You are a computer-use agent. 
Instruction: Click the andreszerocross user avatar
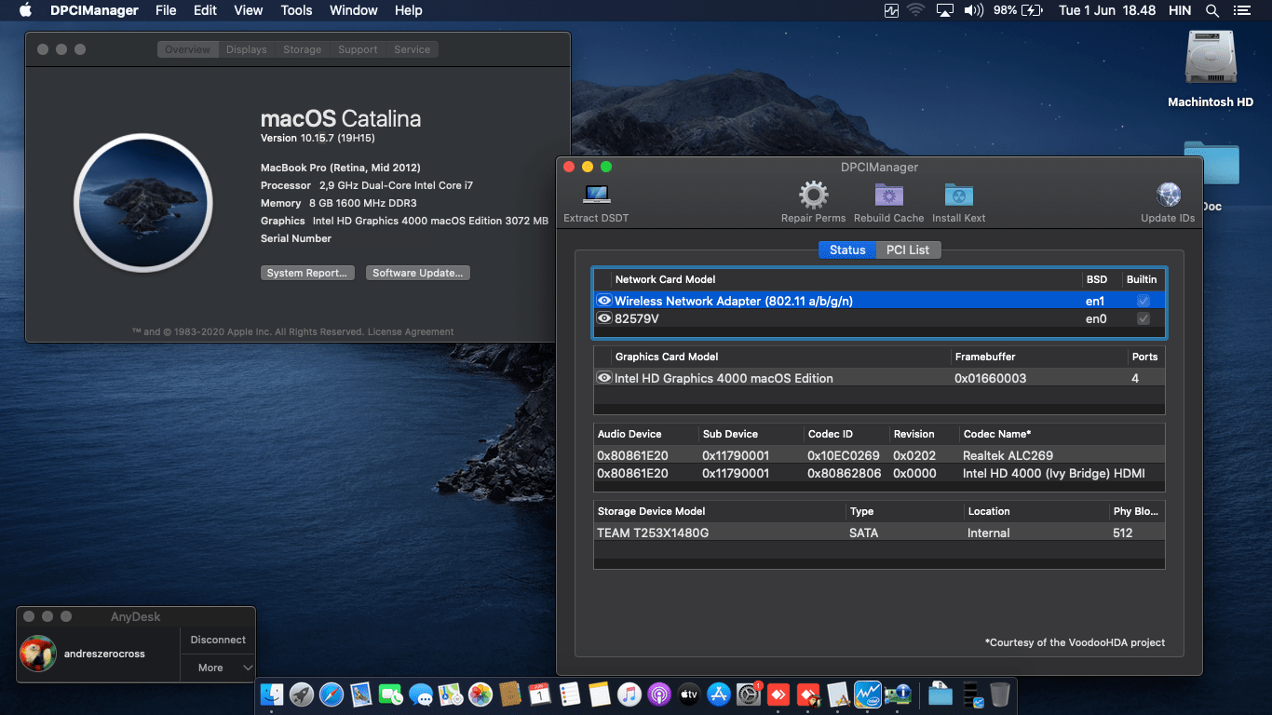coord(38,654)
